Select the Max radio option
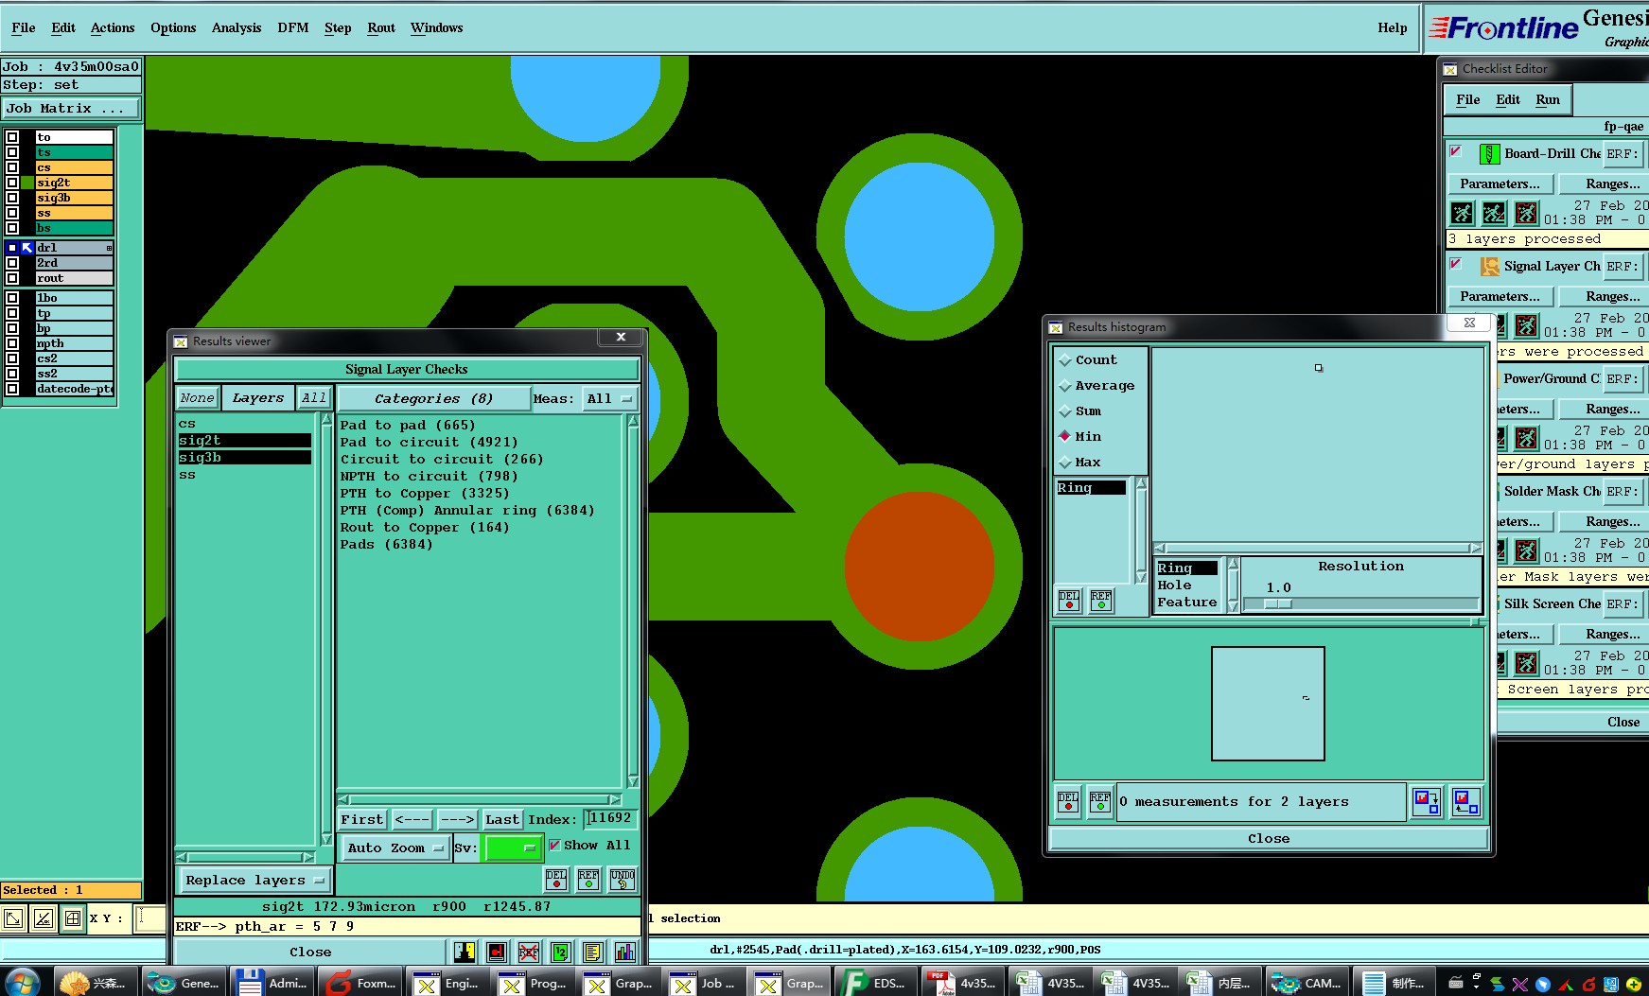 pos(1065,463)
